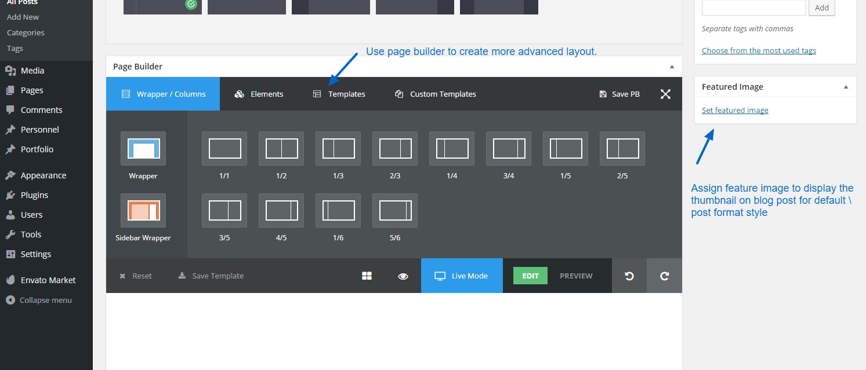The image size is (866, 370).
Task: Switch to PREVIEW mode
Action: [576, 276]
